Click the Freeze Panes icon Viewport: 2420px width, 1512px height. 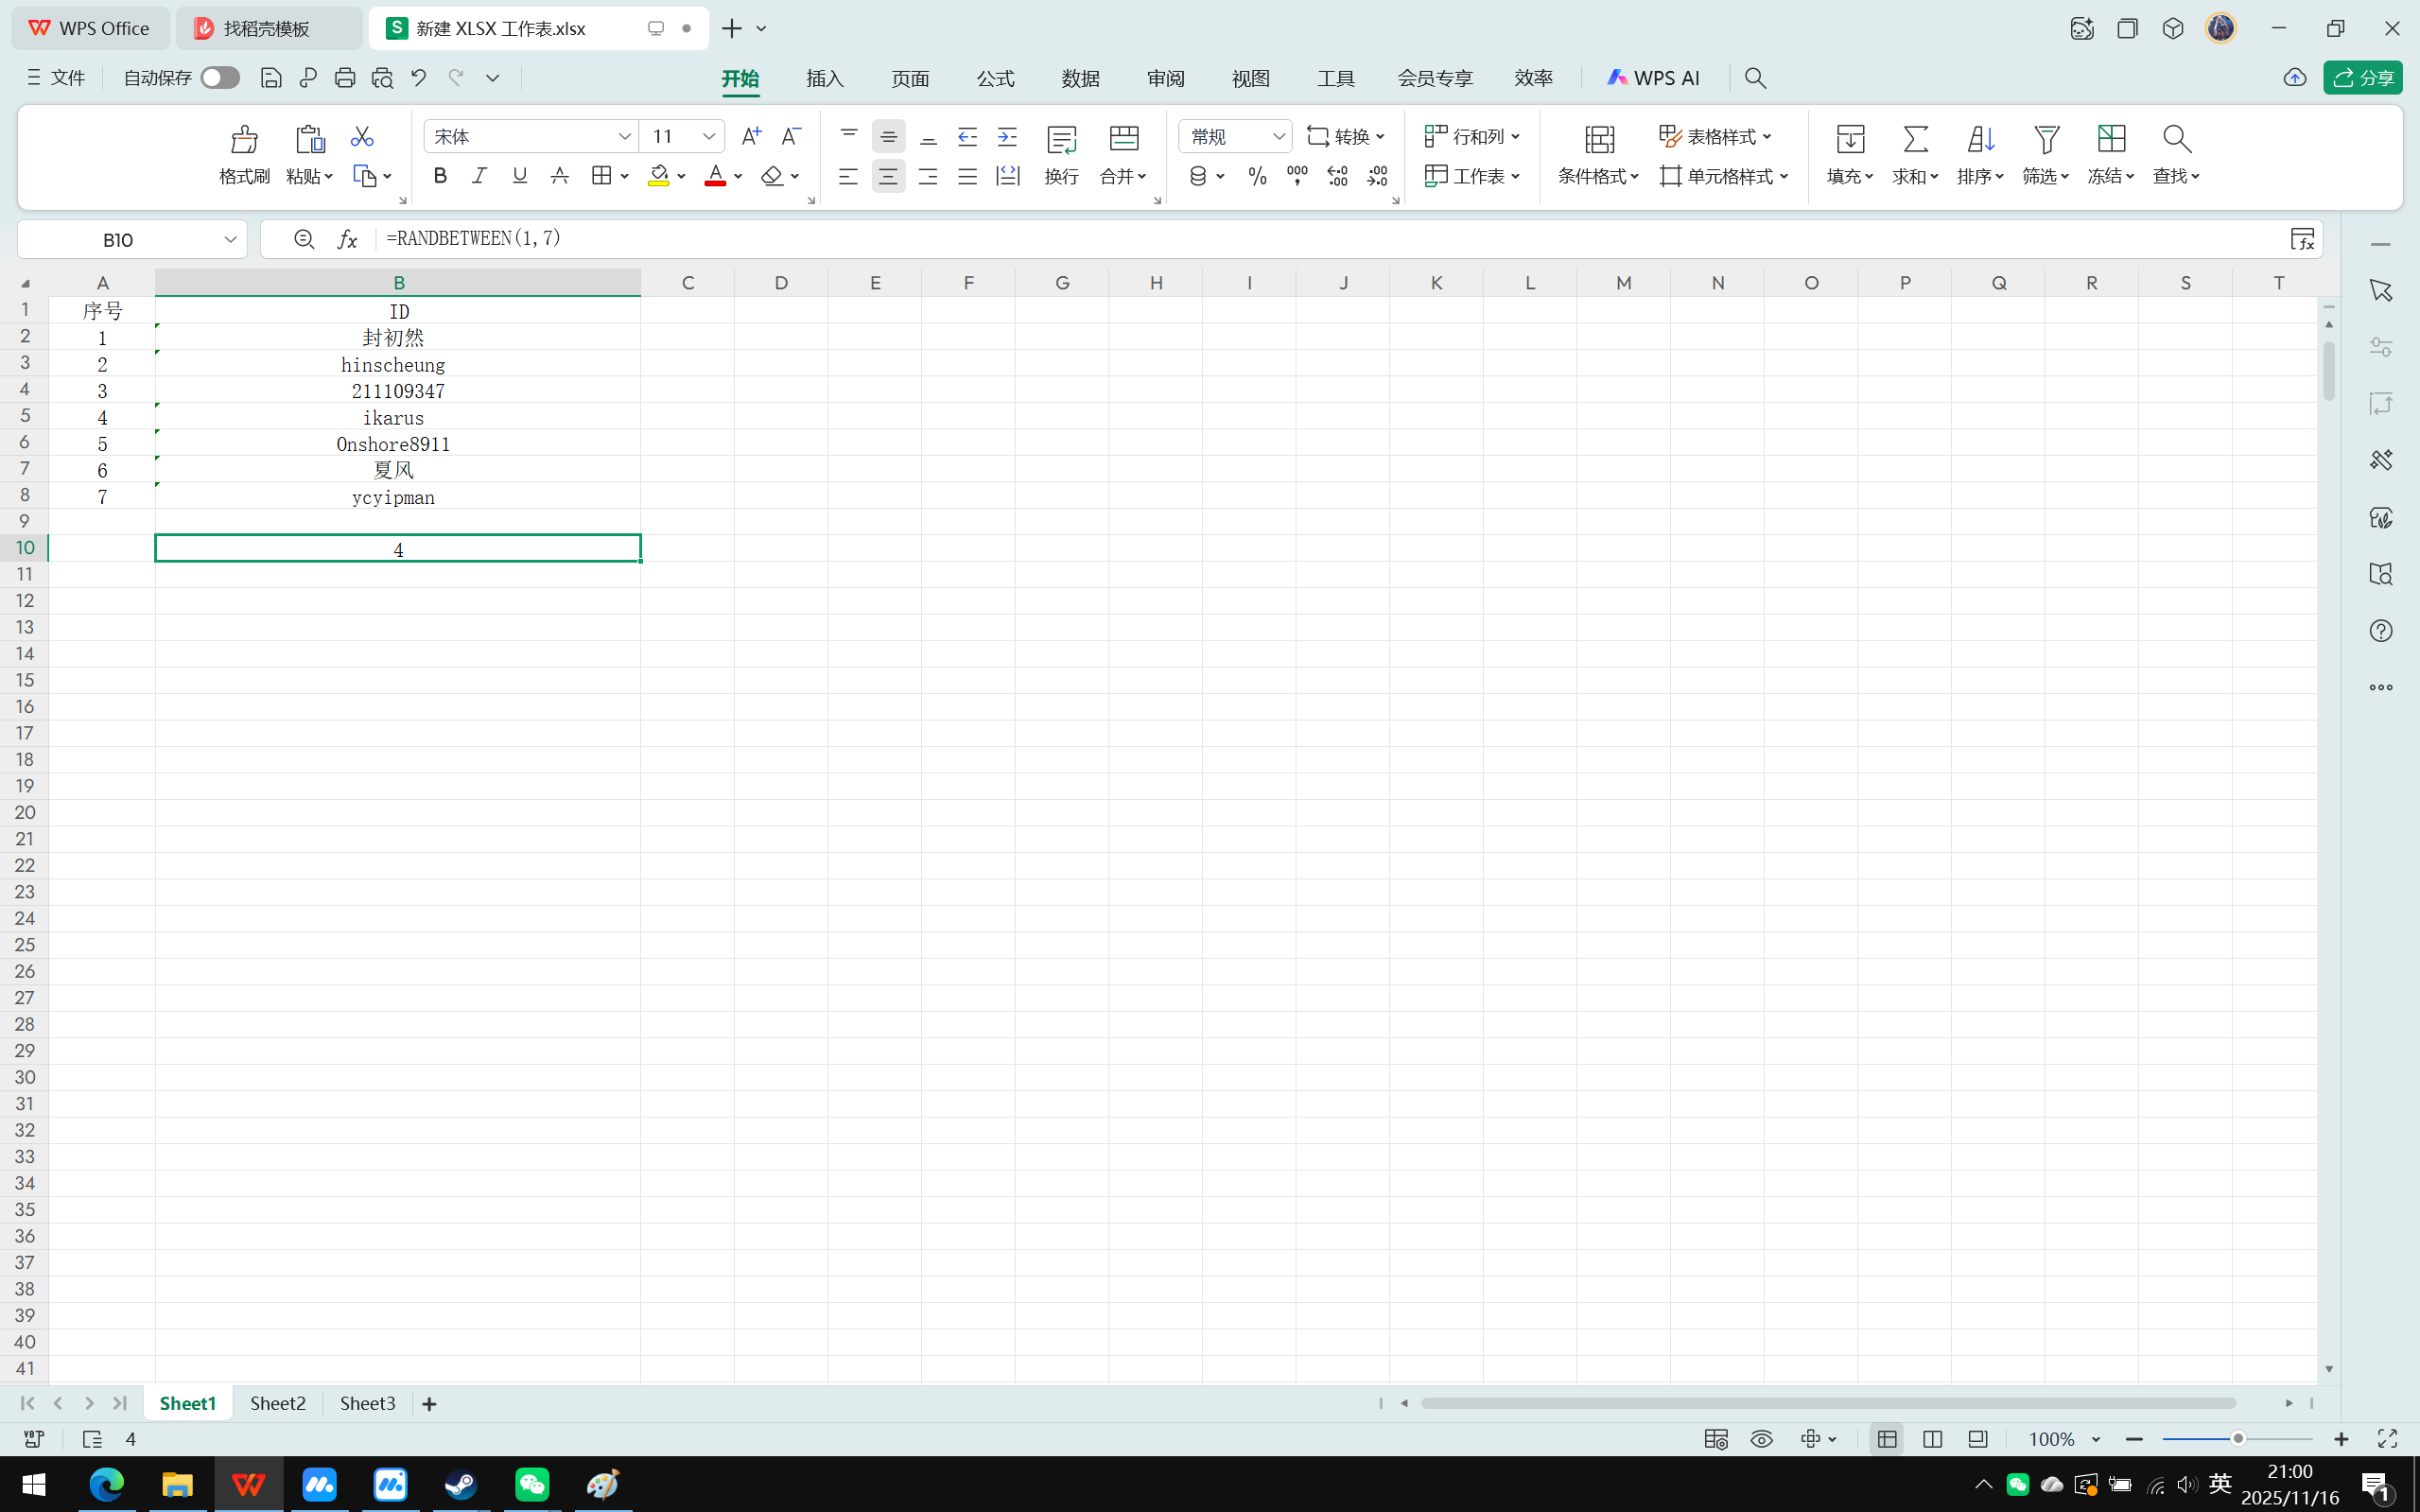[x=2110, y=139]
